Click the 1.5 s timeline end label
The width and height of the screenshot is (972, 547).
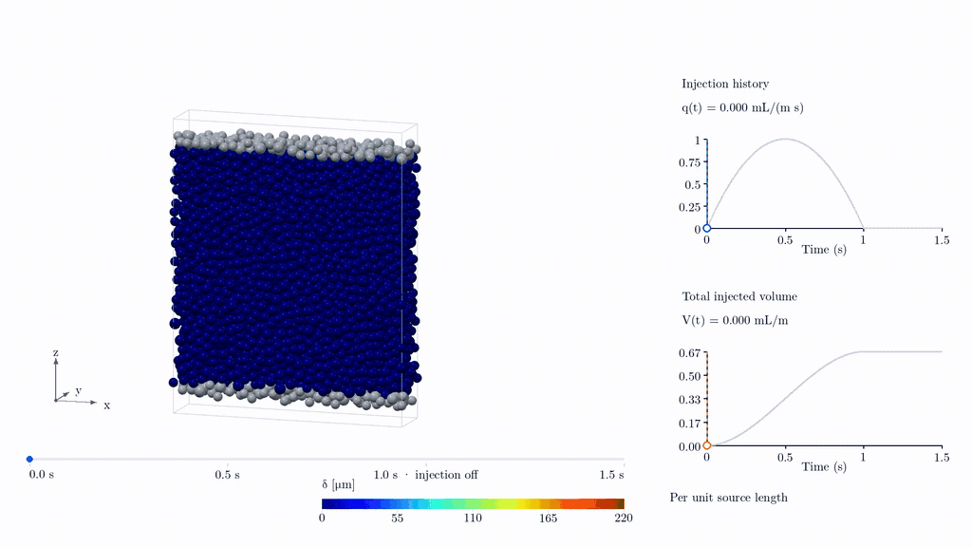[611, 475]
